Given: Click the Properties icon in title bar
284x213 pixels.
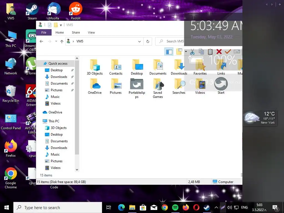Looking at the screenshot, I should tap(49, 25).
